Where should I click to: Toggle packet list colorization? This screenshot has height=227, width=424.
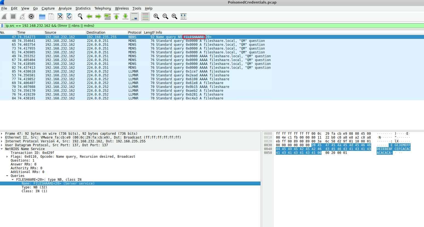[145, 17]
